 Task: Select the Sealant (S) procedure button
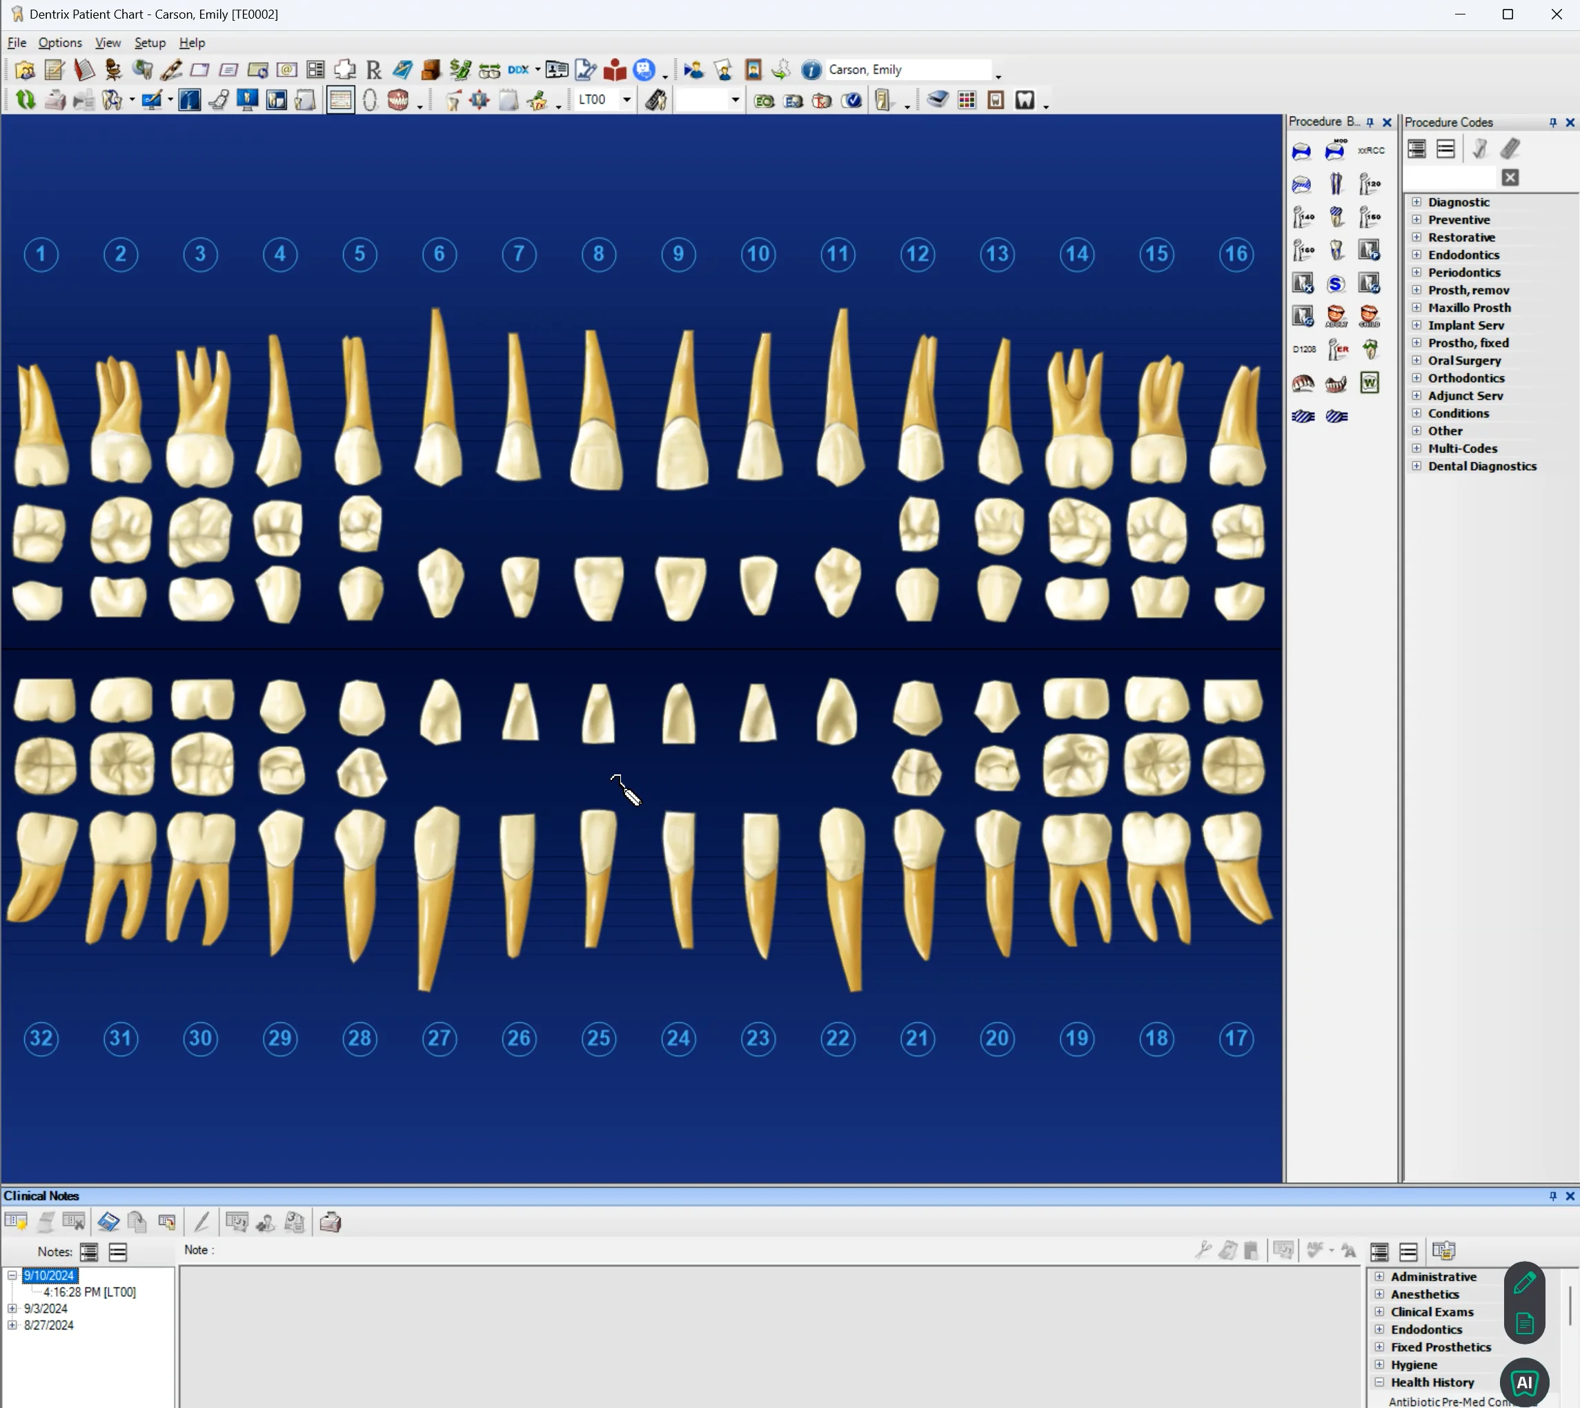pos(1338,284)
